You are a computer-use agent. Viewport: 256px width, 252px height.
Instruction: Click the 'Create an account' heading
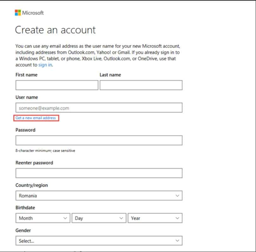tap(55, 30)
